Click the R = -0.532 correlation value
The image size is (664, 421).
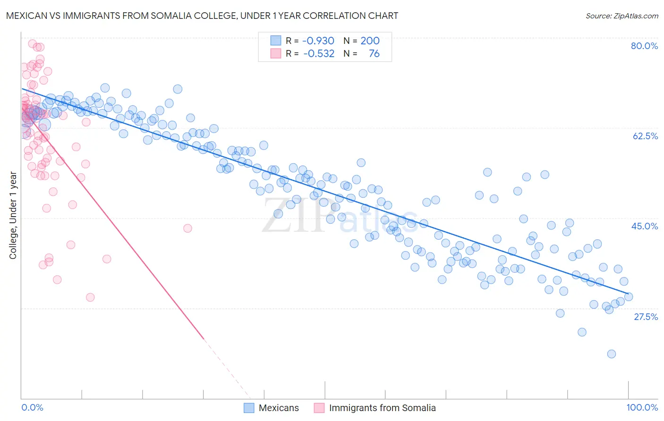[310, 53]
